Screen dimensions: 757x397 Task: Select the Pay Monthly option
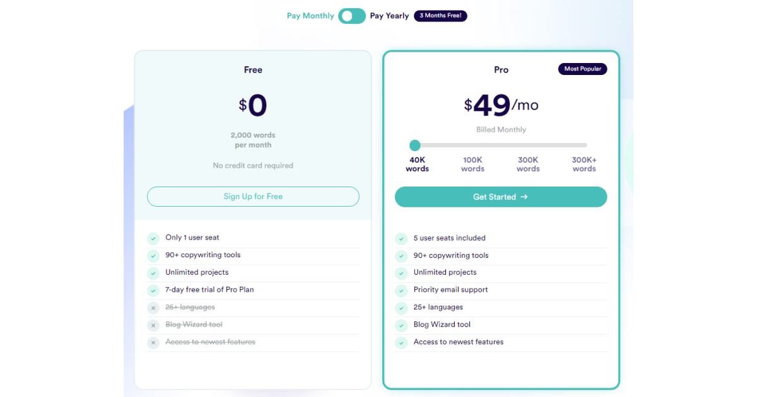coord(310,16)
